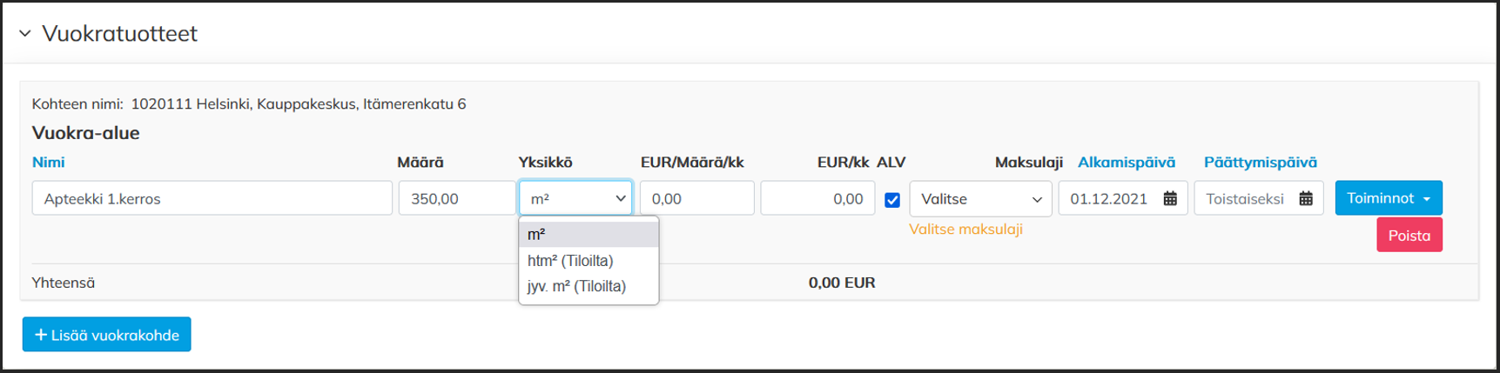Select the m² option in the list
This screenshot has width=1500, height=373.
pos(588,235)
